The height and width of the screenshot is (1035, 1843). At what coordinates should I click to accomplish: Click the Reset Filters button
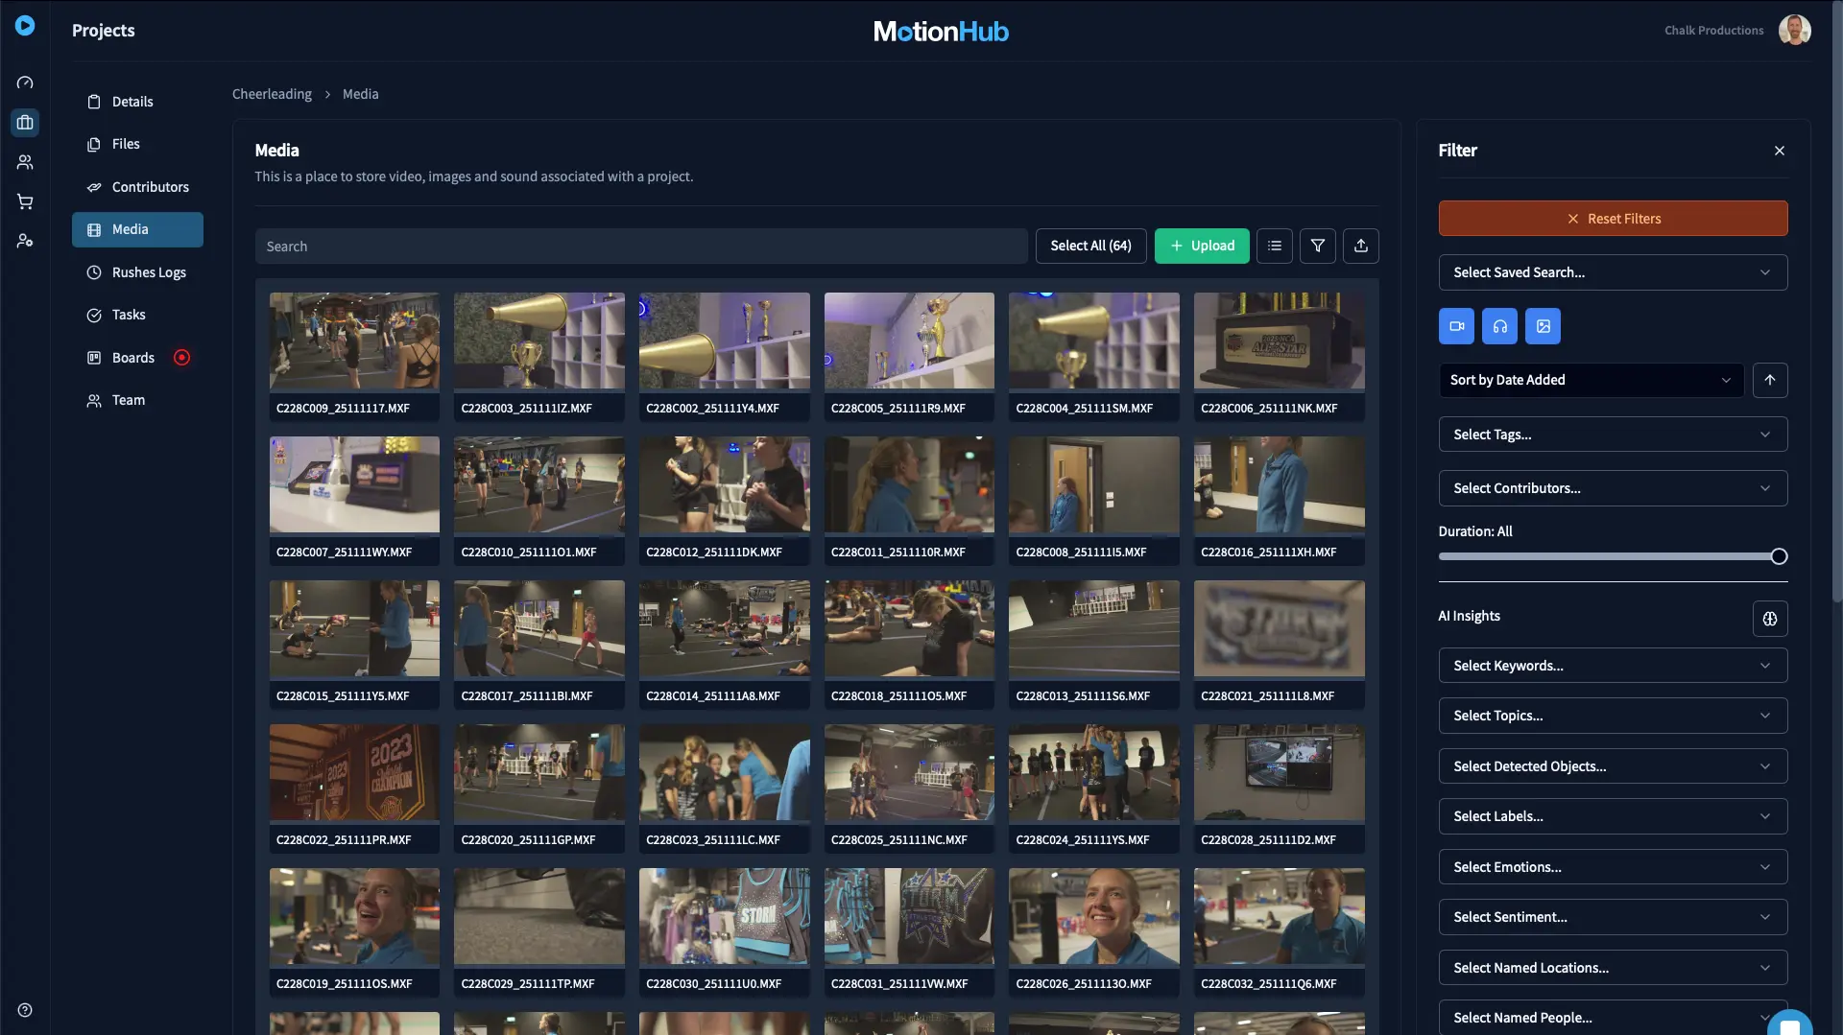coord(1612,218)
